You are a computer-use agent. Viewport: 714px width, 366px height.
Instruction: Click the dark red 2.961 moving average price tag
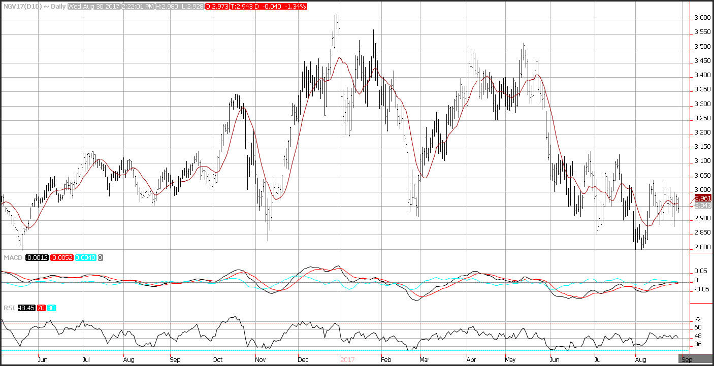[703, 198]
